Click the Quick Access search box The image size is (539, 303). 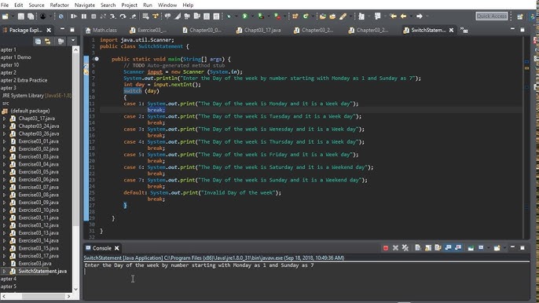tap(492, 16)
